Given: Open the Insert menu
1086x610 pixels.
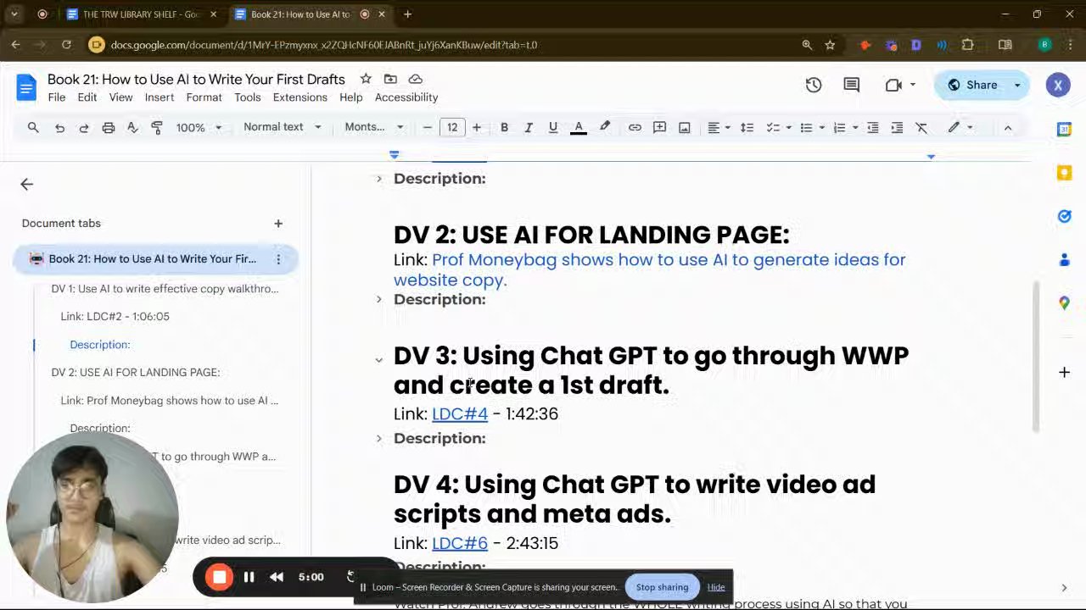Looking at the screenshot, I should pos(160,97).
